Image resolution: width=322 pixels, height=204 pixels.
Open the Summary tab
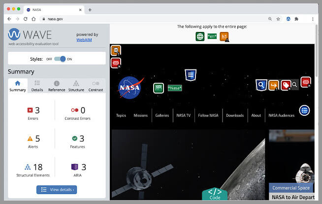tap(17, 86)
